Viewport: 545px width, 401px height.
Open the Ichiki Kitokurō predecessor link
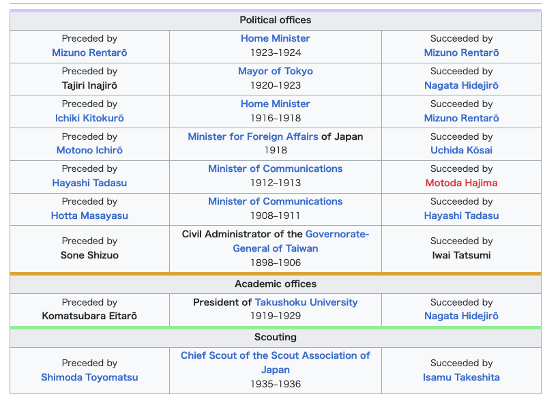coord(89,118)
